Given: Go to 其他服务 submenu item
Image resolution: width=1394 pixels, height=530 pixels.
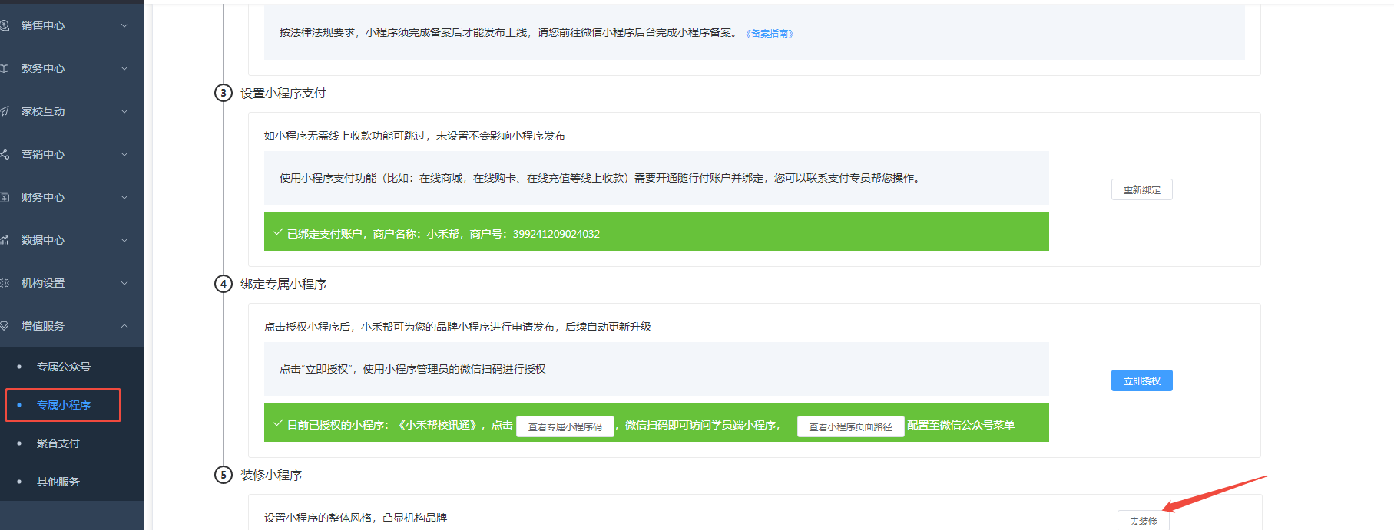Looking at the screenshot, I should 58,482.
